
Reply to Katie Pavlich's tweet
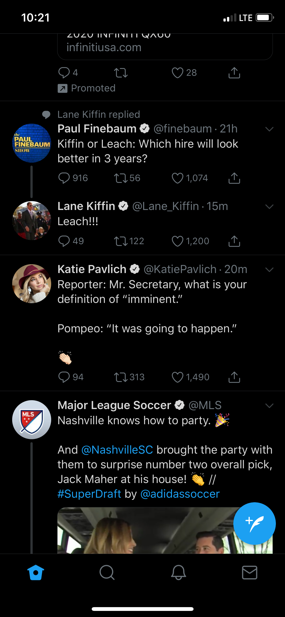(x=64, y=377)
